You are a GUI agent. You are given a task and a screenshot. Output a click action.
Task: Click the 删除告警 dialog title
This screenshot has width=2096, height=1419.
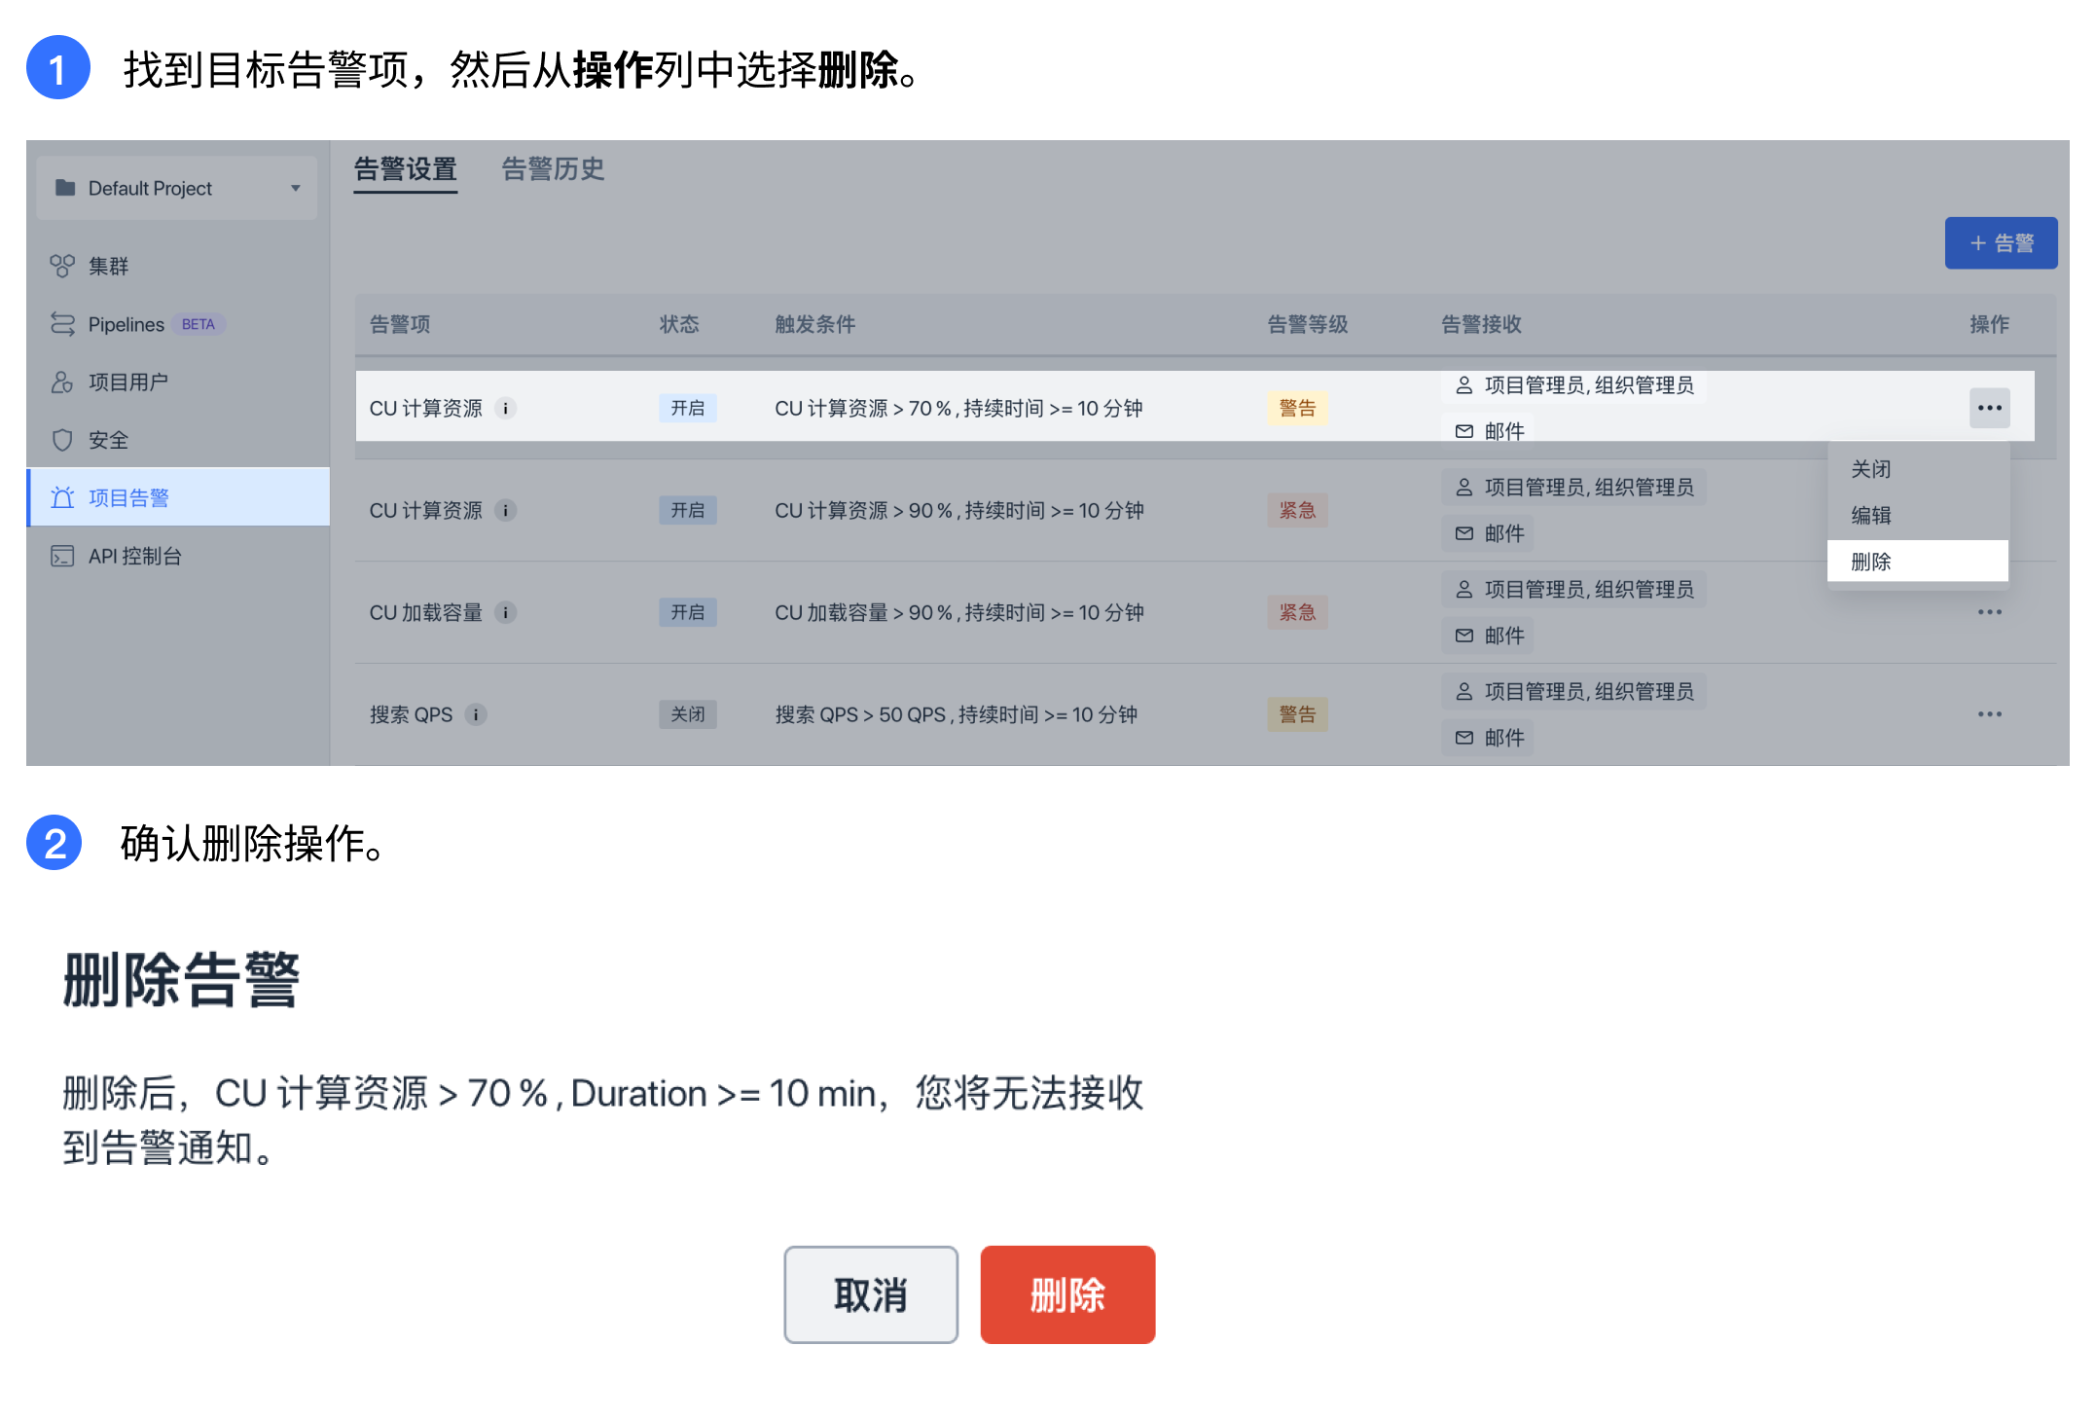(x=182, y=979)
